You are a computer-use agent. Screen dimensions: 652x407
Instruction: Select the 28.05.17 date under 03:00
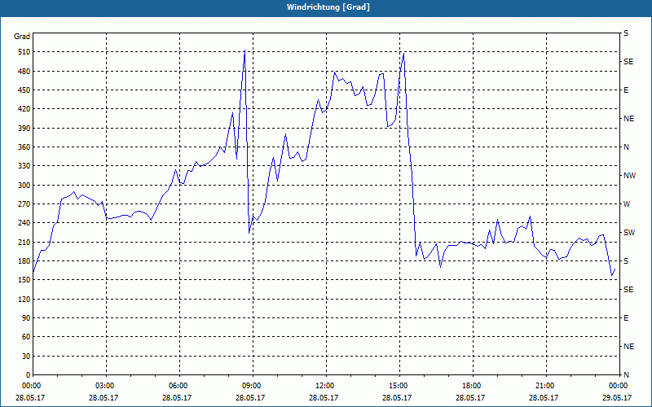point(104,397)
